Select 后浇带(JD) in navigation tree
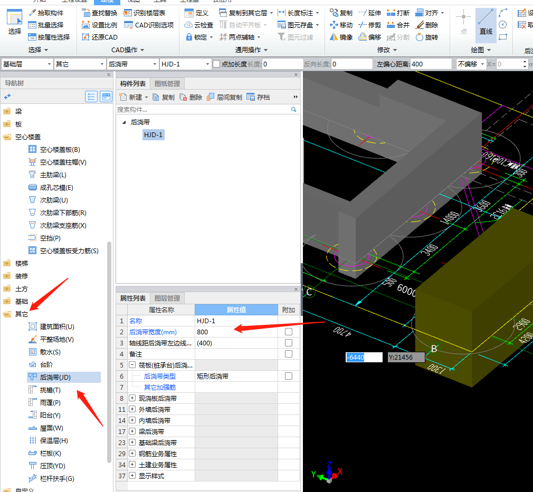The width and height of the screenshot is (533, 492). (x=64, y=377)
